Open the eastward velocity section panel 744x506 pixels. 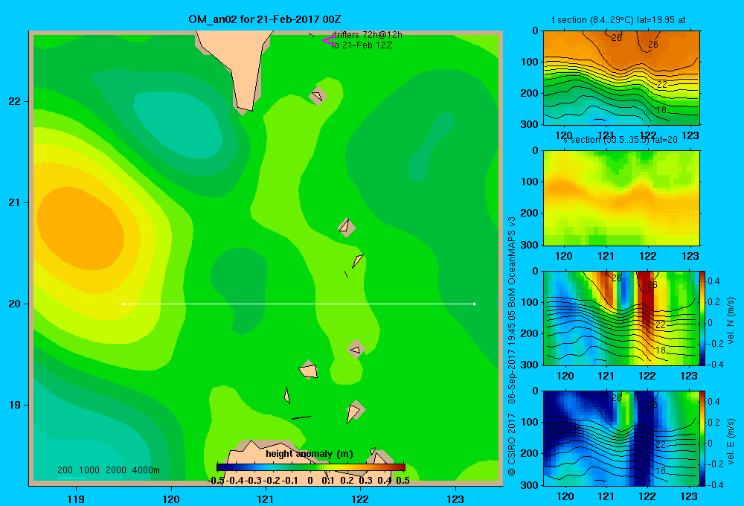[x=621, y=438]
